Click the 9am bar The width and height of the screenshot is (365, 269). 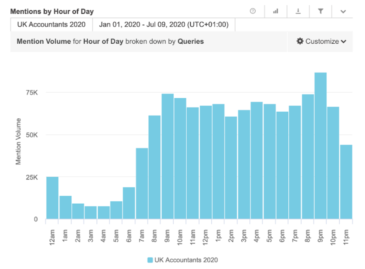click(x=168, y=156)
